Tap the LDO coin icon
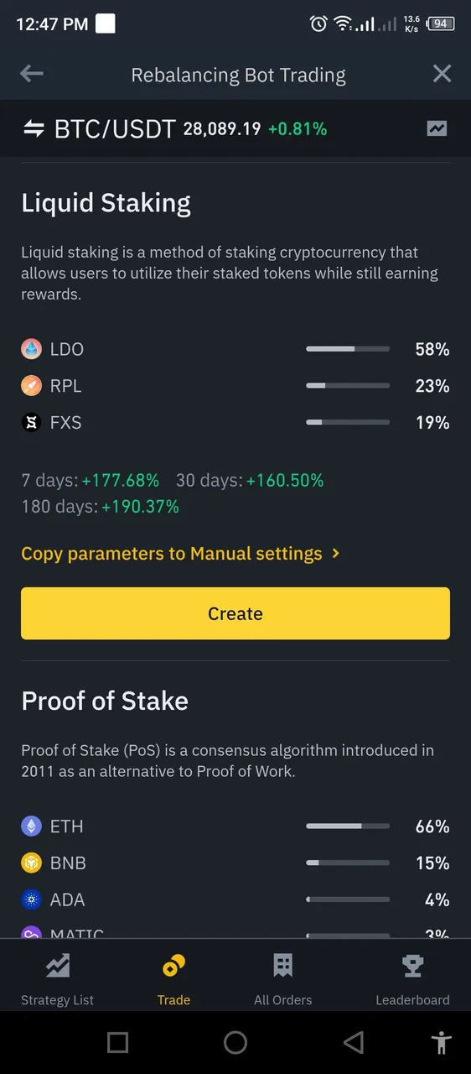Screen dimensions: 471x1074 click(x=31, y=349)
